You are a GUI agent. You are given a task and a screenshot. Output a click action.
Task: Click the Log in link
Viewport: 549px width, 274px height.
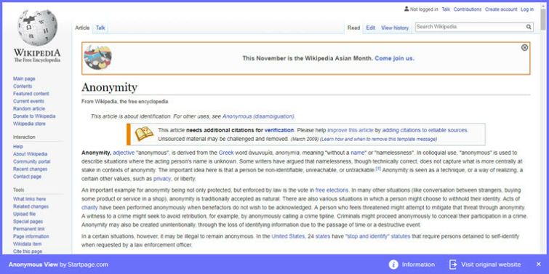527,9
